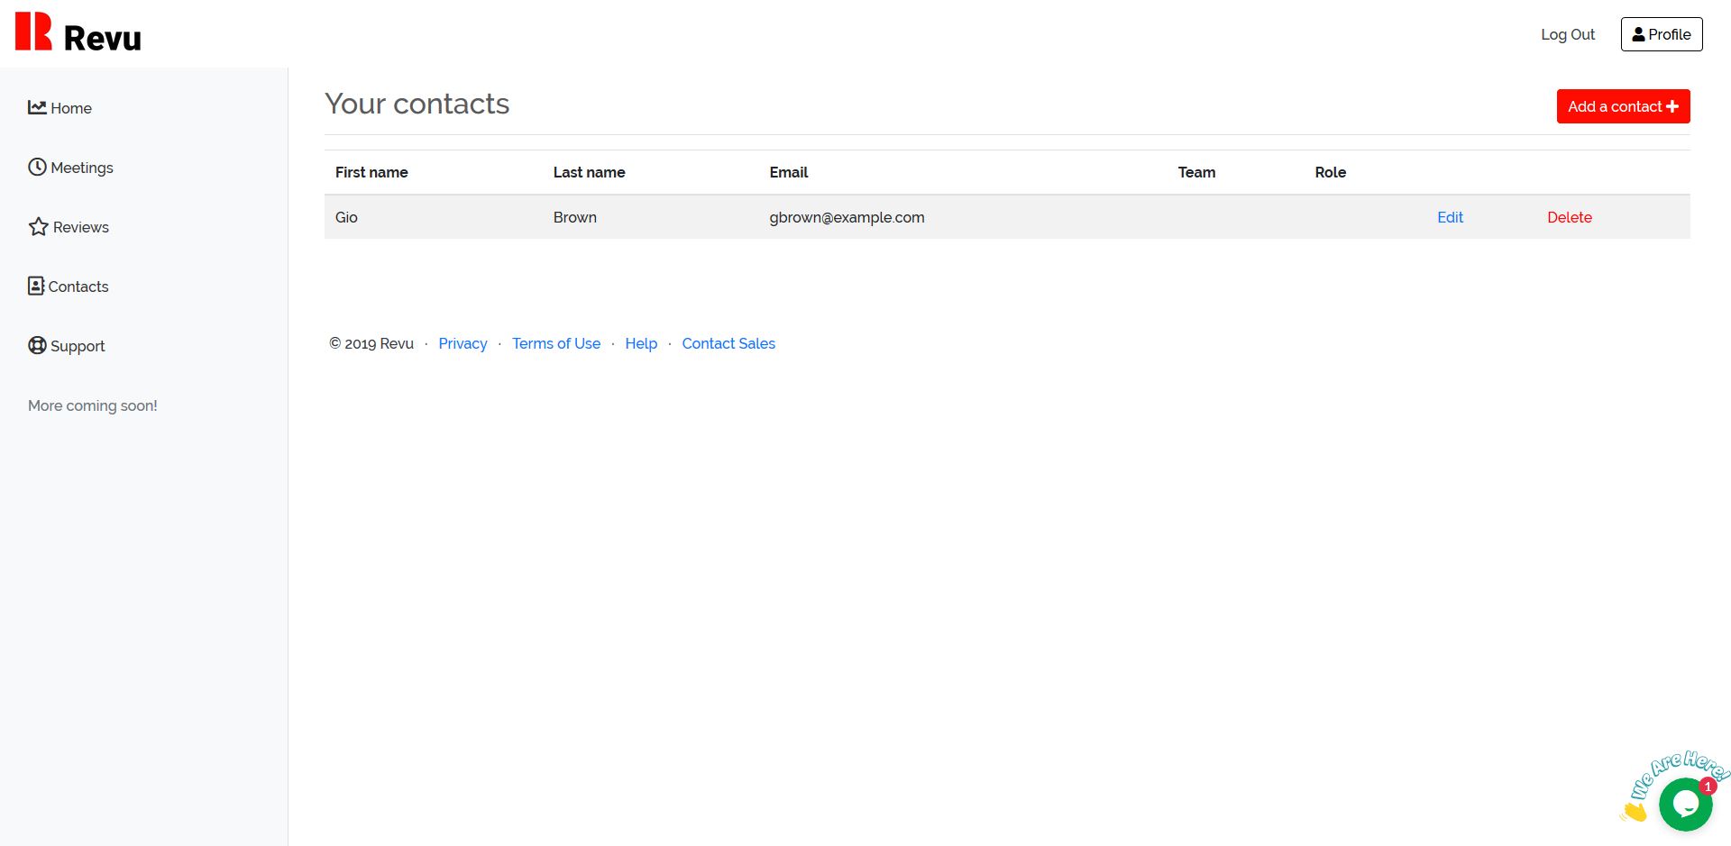Edit the Gio Brown contact
Viewport: 1731px width, 846px height.
[x=1450, y=217]
